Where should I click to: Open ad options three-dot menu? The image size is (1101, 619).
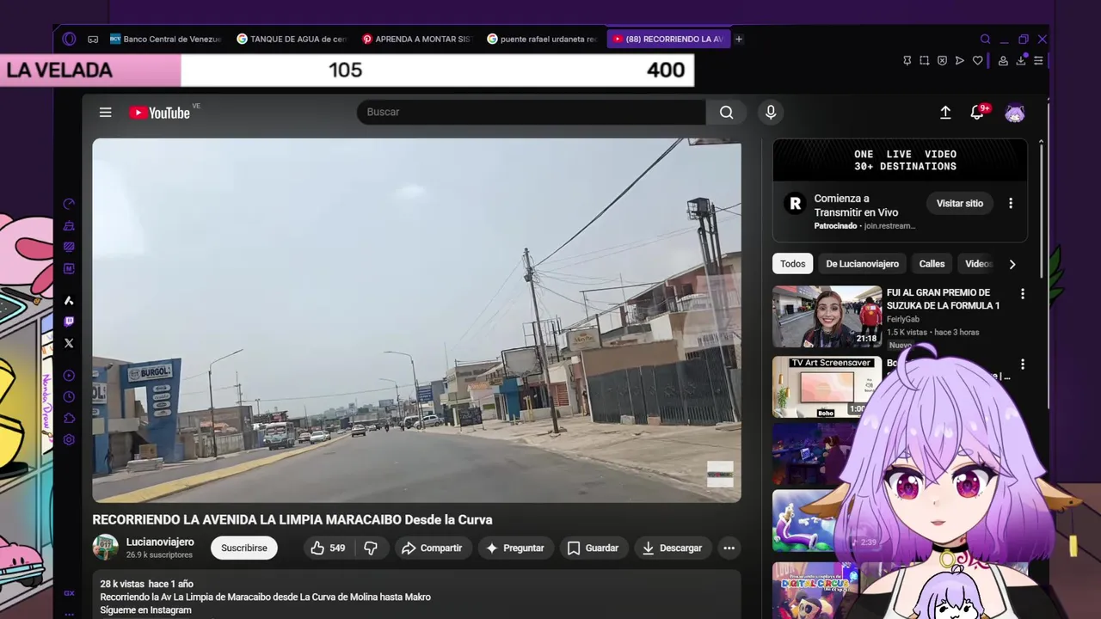coord(1011,204)
